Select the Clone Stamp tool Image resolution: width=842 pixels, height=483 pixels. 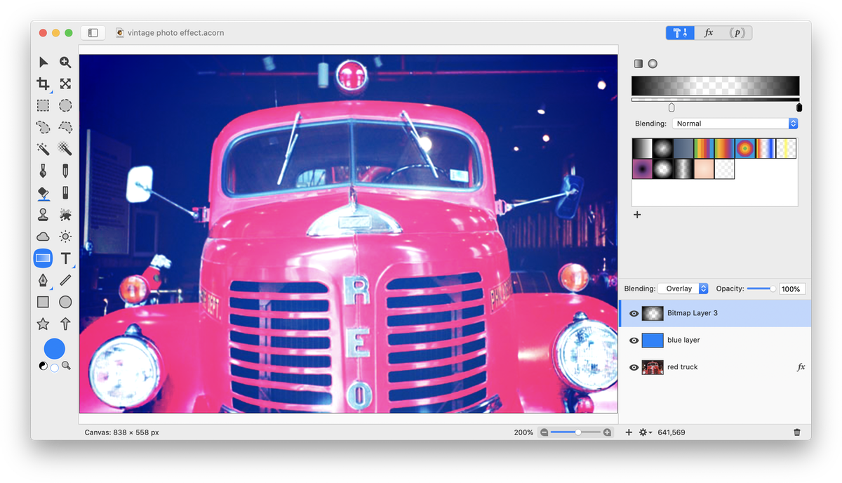(x=44, y=215)
